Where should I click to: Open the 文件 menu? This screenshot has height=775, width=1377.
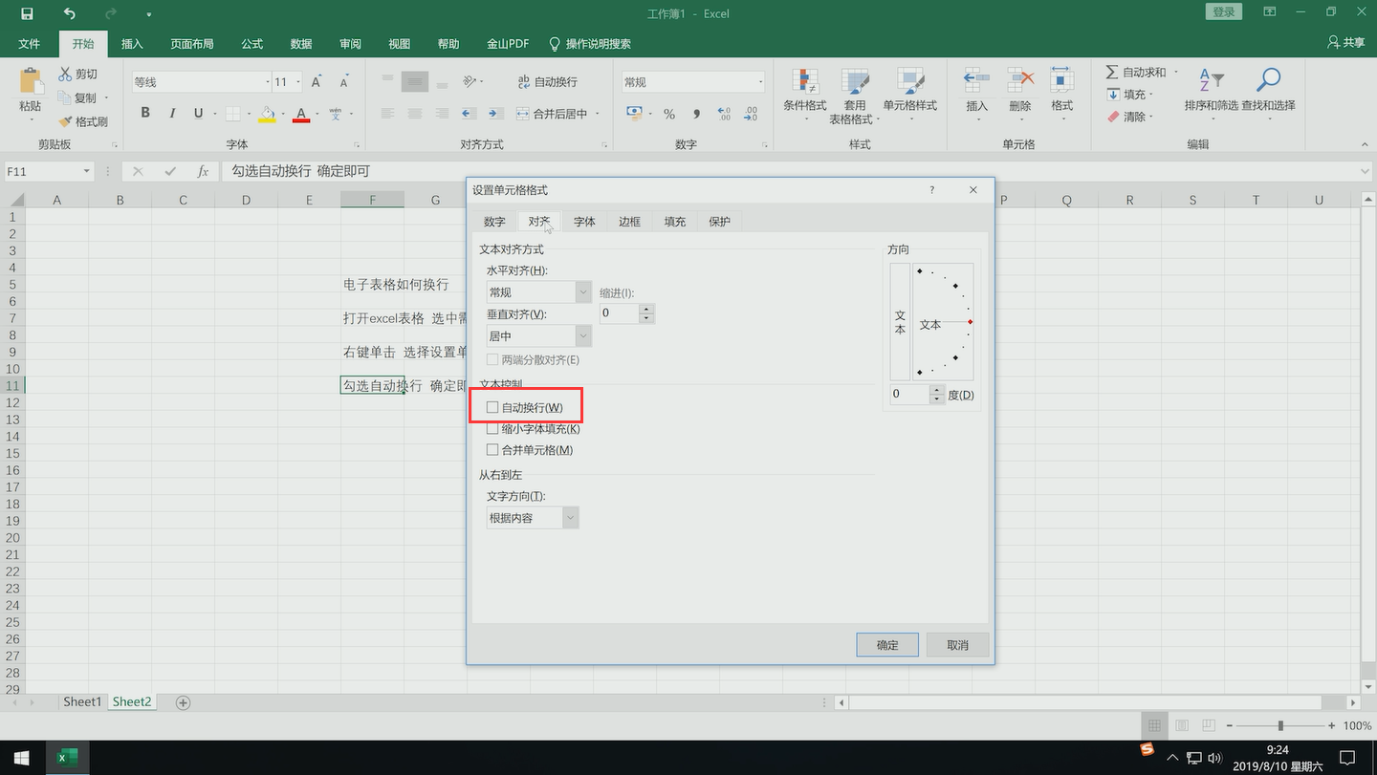(29, 44)
